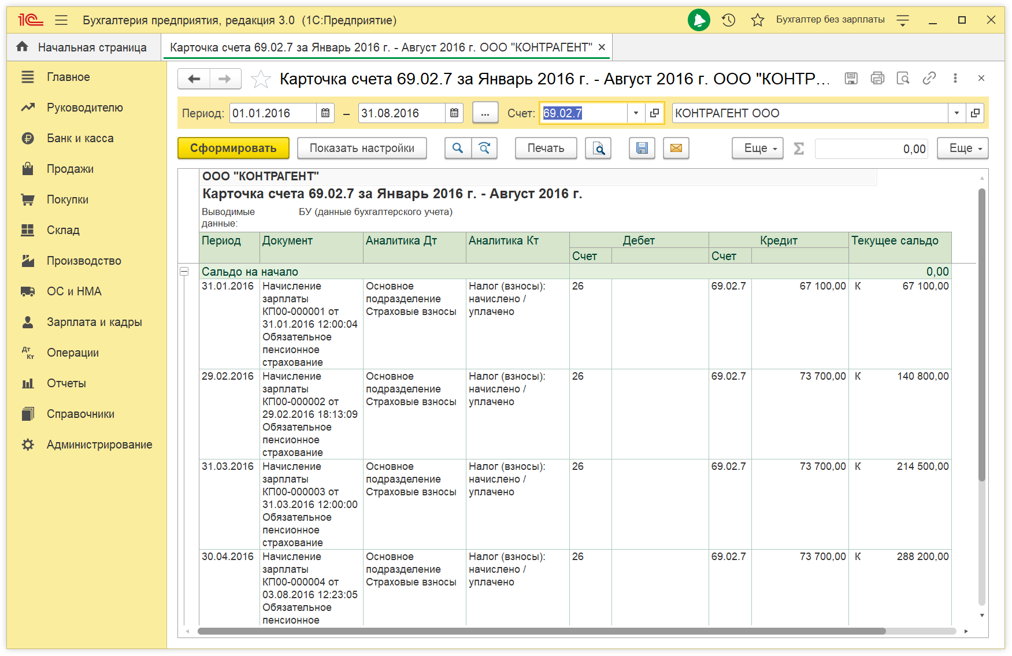Get link via chain icon
The height and width of the screenshot is (656, 1012).
pyautogui.click(x=929, y=78)
